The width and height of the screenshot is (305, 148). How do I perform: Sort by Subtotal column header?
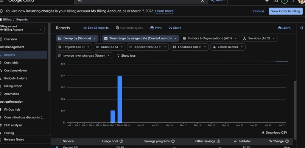tap(243, 141)
